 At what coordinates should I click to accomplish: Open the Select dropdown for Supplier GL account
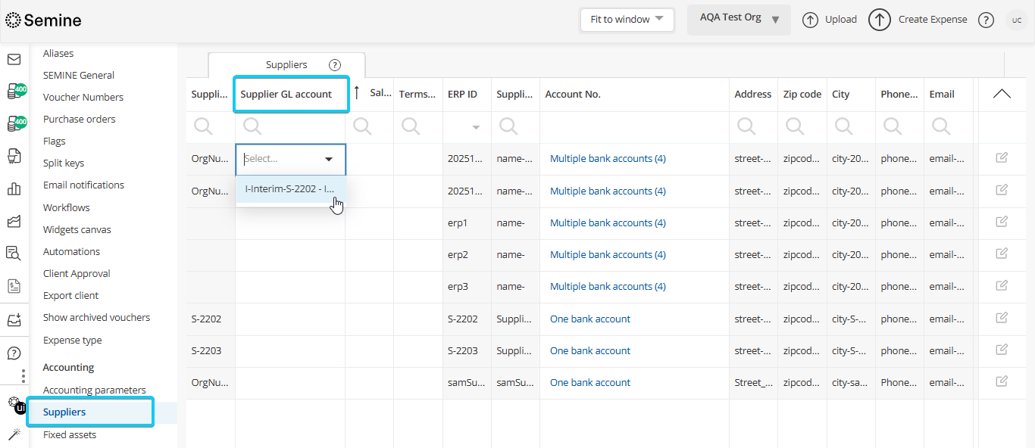(290, 160)
